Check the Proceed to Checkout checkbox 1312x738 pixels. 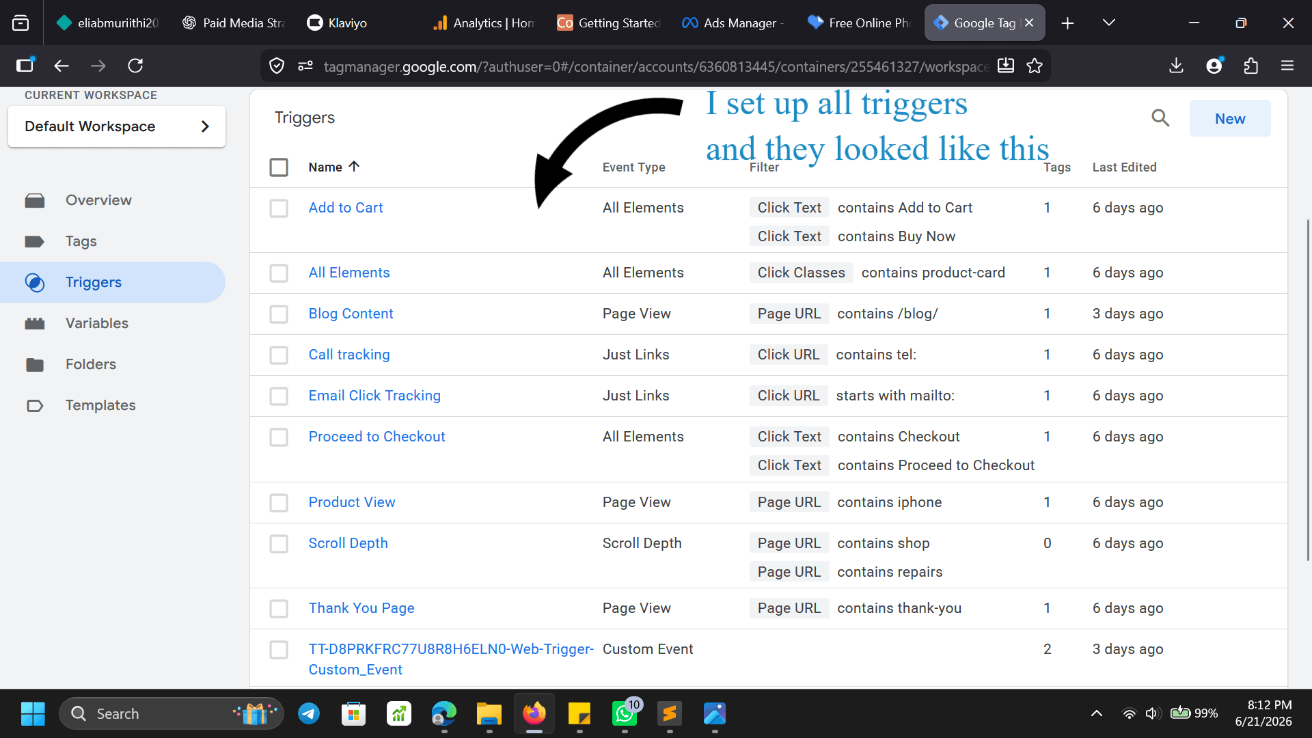click(x=279, y=437)
